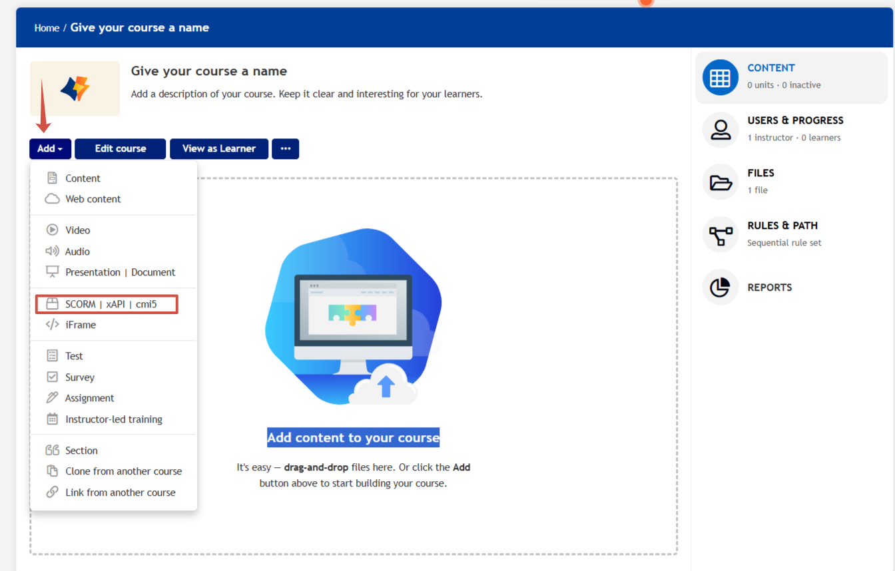Viewport: 895px width, 571px height.
Task: Select SCORM | xAPI | cmi5 option
Action: [x=111, y=304]
